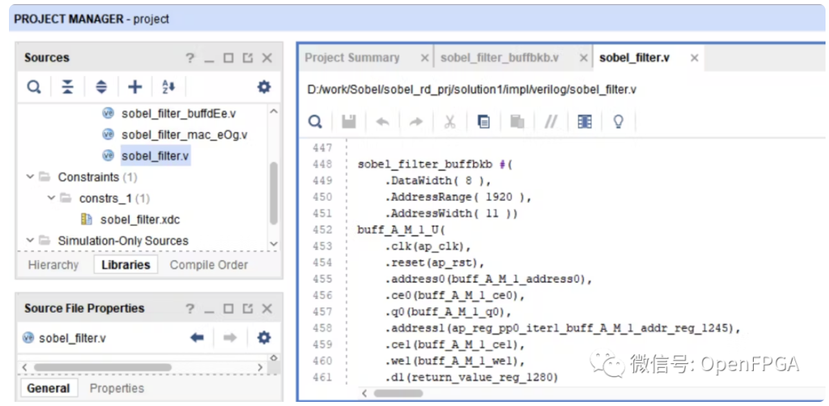Float the Sources panel
This screenshot has width=829, height=406.
coord(247,58)
